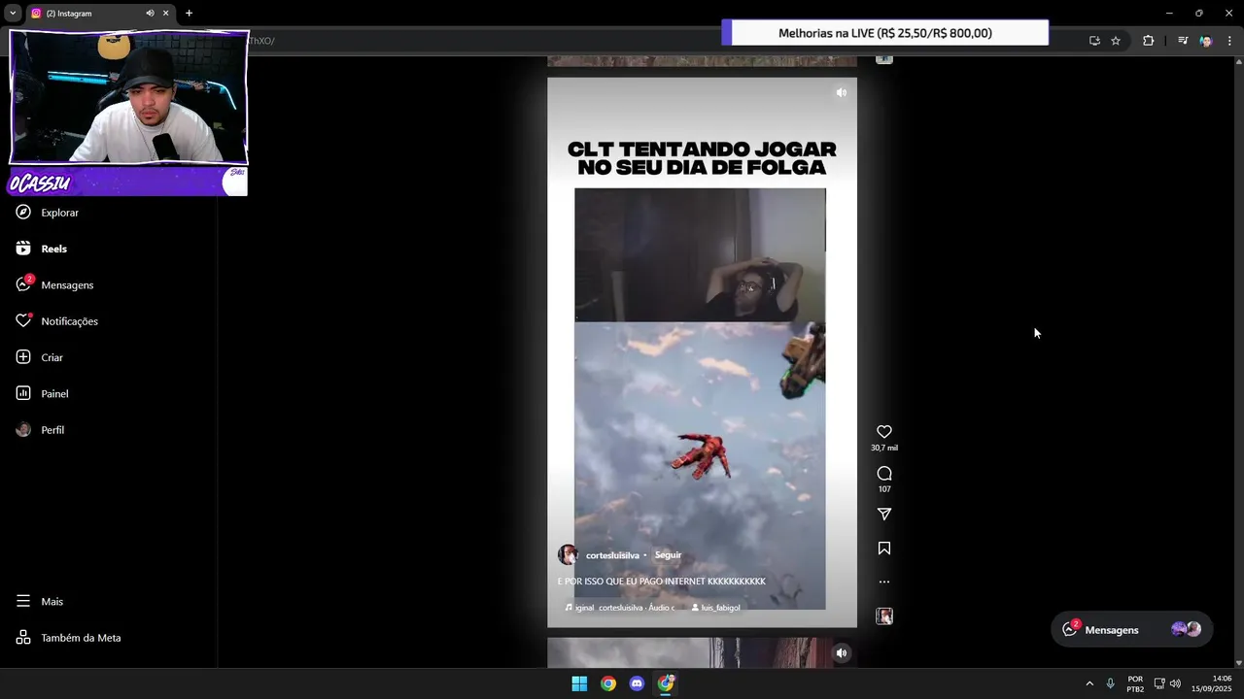Mute the current reel's sound
1244x699 pixels.
(841, 93)
